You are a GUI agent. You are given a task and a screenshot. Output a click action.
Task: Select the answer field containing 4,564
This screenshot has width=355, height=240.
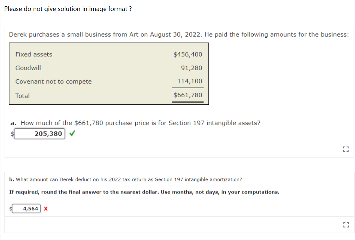tap(26, 209)
